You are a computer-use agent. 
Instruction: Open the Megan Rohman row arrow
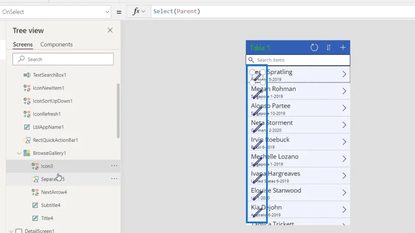(344, 91)
